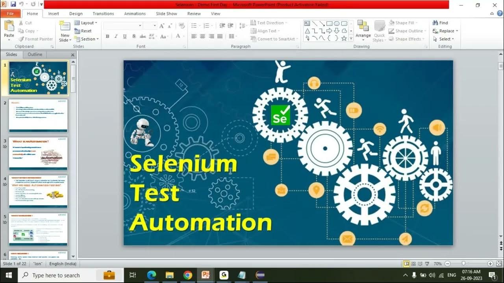
Task: Switch to the Animations ribbon tab
Action: (x=135, y=13)
